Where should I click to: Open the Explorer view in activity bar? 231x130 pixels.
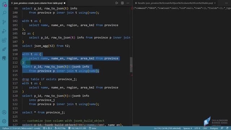[x=4, y=4]
